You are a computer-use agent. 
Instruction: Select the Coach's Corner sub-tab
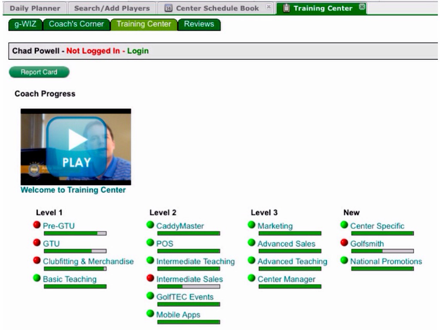pyautogui.click(x=76, y=24)
